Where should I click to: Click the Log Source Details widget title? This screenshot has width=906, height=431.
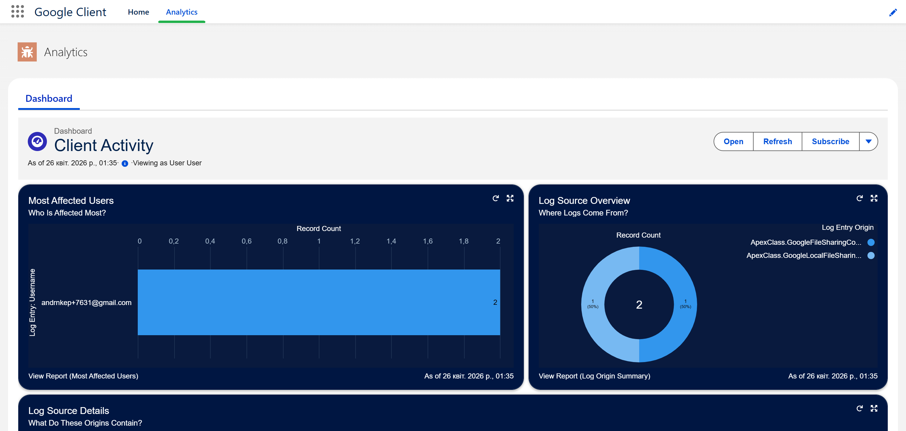69,411
